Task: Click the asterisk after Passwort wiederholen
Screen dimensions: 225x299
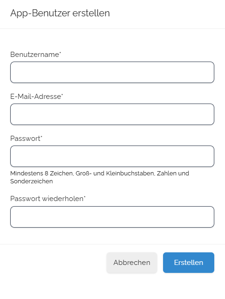Action: tap(85, 197)
